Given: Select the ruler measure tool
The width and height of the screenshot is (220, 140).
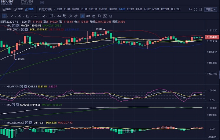Looking at the screenshot, I should (76, 16).
